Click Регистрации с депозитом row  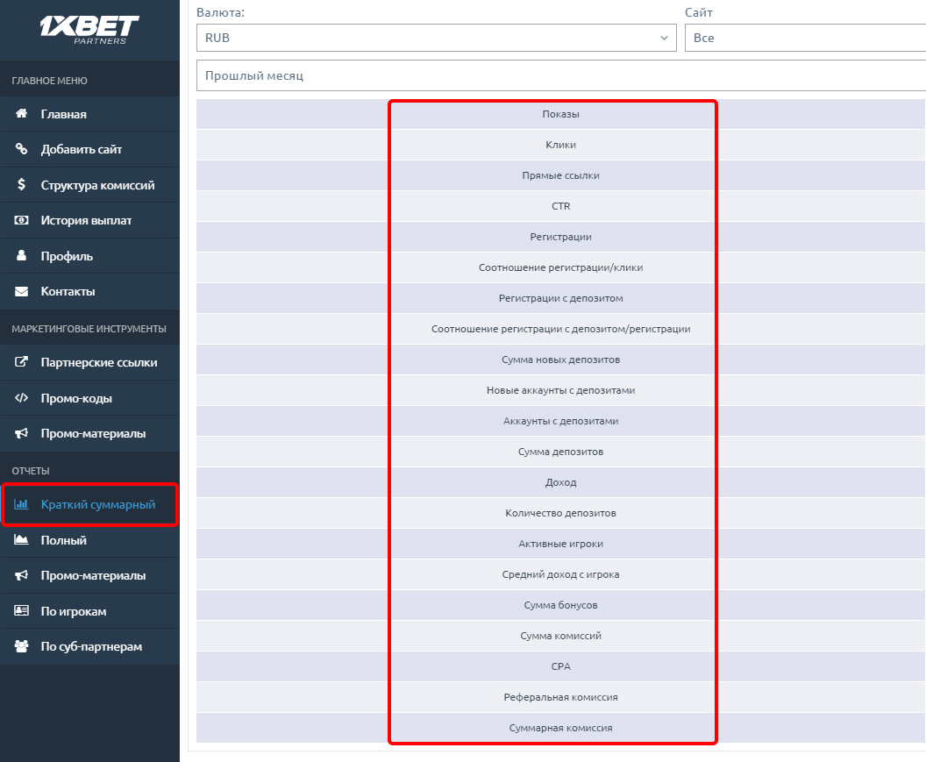point(561,298)
